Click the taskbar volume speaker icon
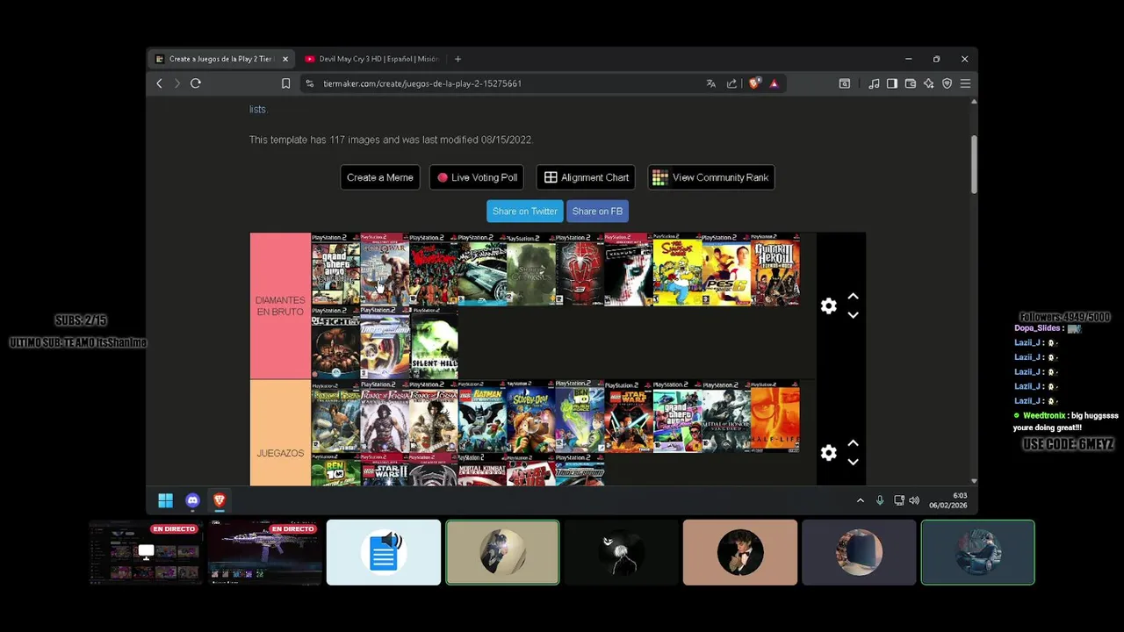This screenshot has width=1124, height=632. (914, 500)
